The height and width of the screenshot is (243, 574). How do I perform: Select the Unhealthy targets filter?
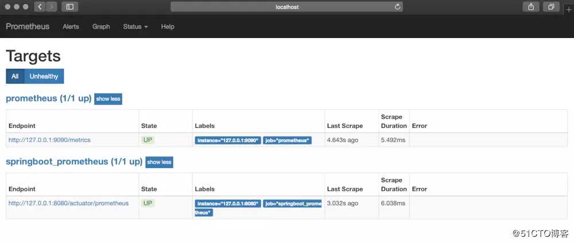click(44, 76)
